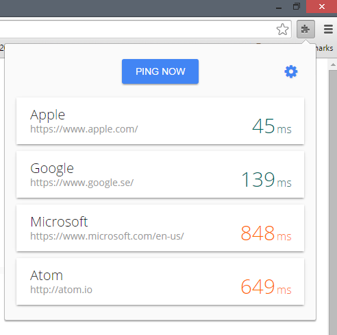The image size is (337, 335).
Task: Click the puzzle piece extension icon
Action: [x=305, y=29]
